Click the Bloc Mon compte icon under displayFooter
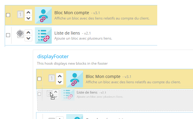The height and width of the screenshot is (119, 193). point(74,79)
